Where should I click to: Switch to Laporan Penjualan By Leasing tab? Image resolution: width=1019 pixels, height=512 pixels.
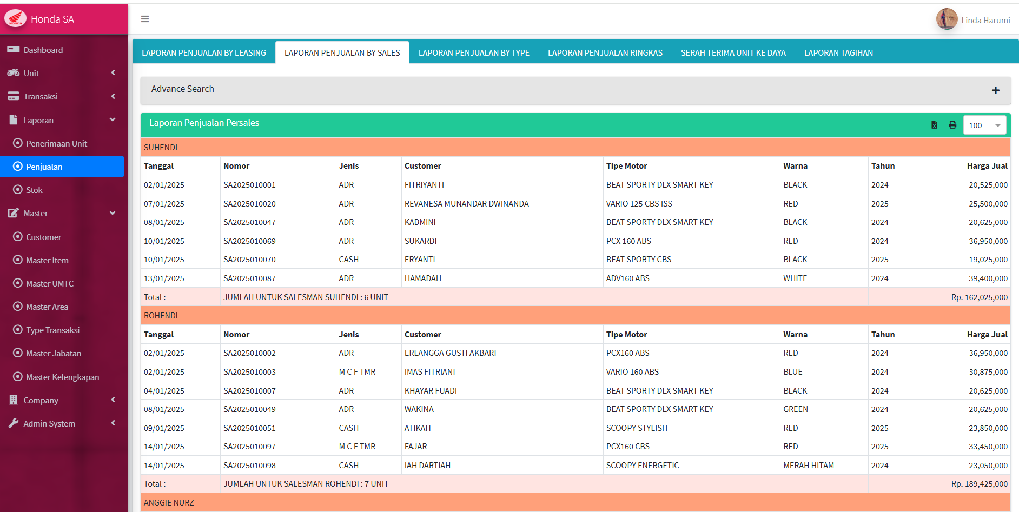204,53
